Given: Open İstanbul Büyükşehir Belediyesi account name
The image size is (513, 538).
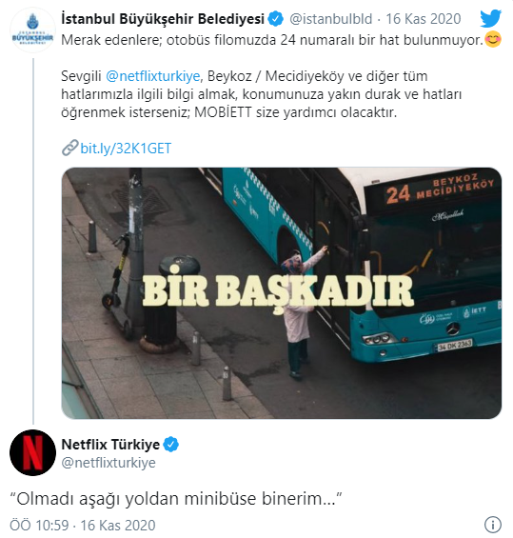Looking at the screenshot, I should (x=163, y=19).
